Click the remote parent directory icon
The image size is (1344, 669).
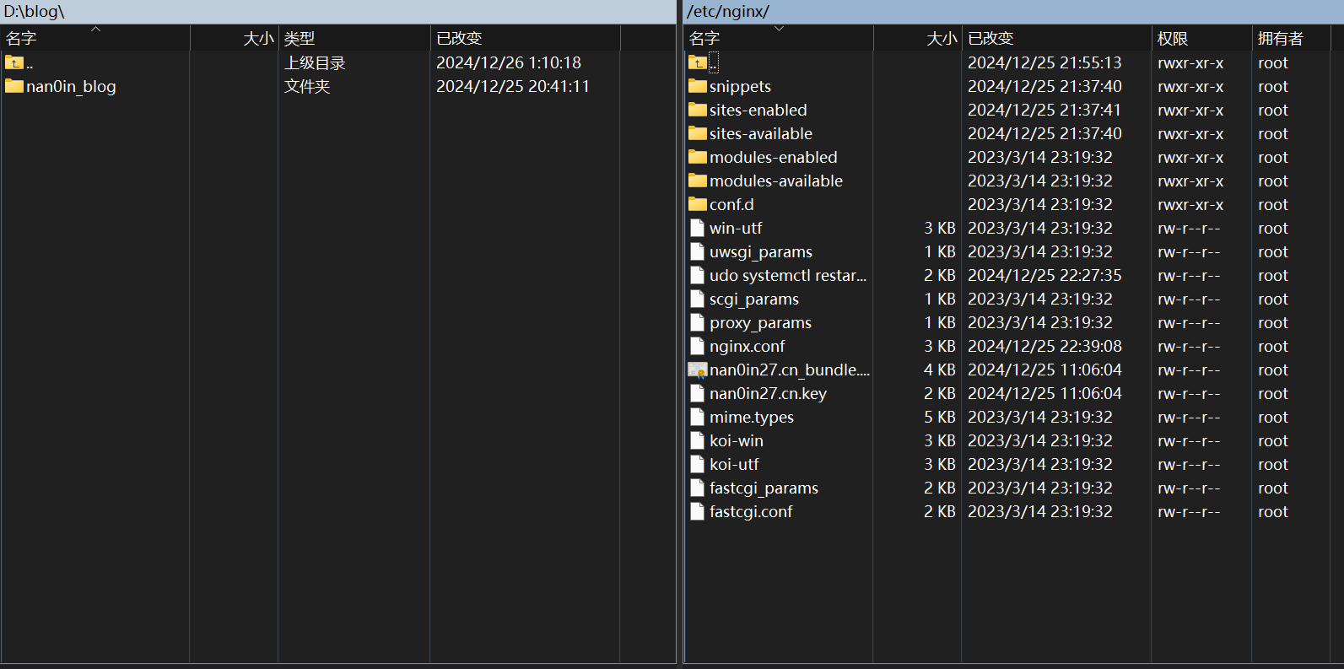click(697, 62)
